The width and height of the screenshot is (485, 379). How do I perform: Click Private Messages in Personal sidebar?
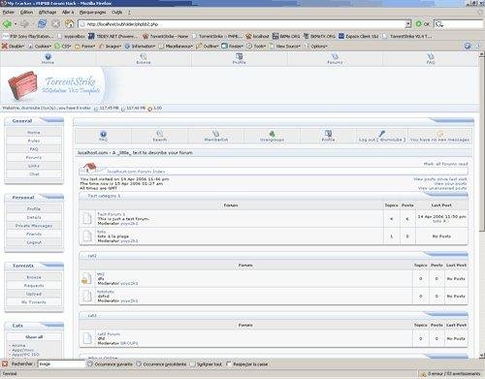34,226
